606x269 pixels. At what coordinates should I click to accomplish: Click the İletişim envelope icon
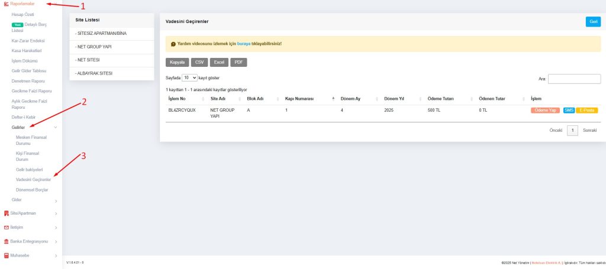coord(6,227)
